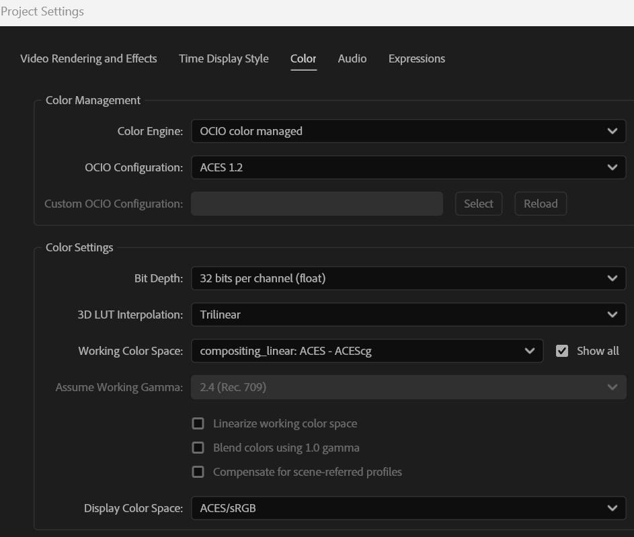This screenshot has height=537, width=634.
Task: Open the Time Display Style tab
Action: tap(223, 58)
